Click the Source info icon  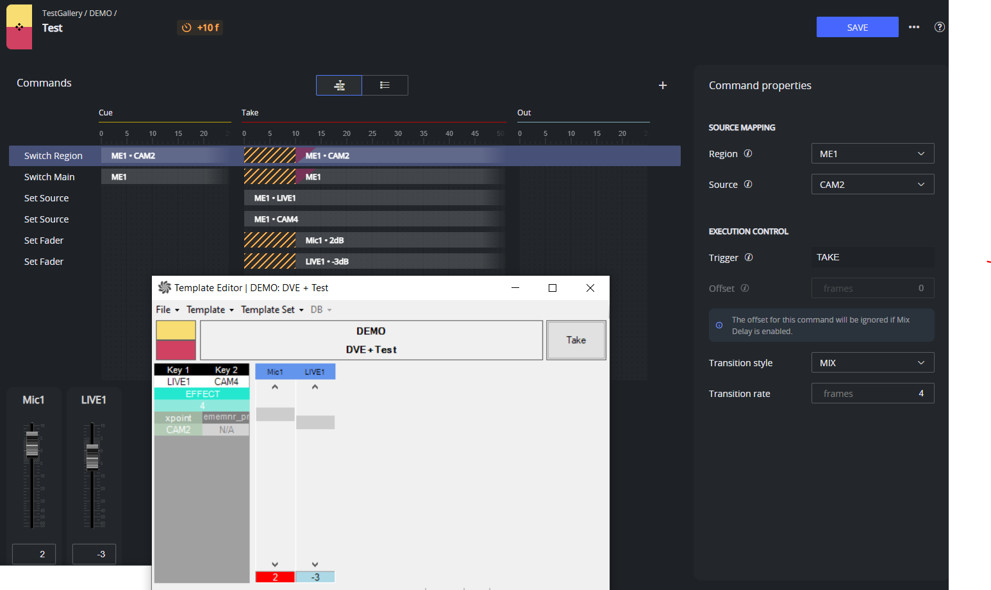[748, 184]
